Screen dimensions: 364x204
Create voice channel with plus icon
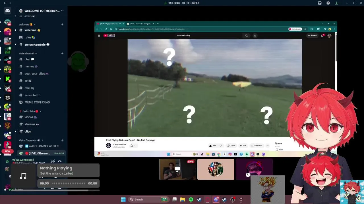tap(62, 140)
